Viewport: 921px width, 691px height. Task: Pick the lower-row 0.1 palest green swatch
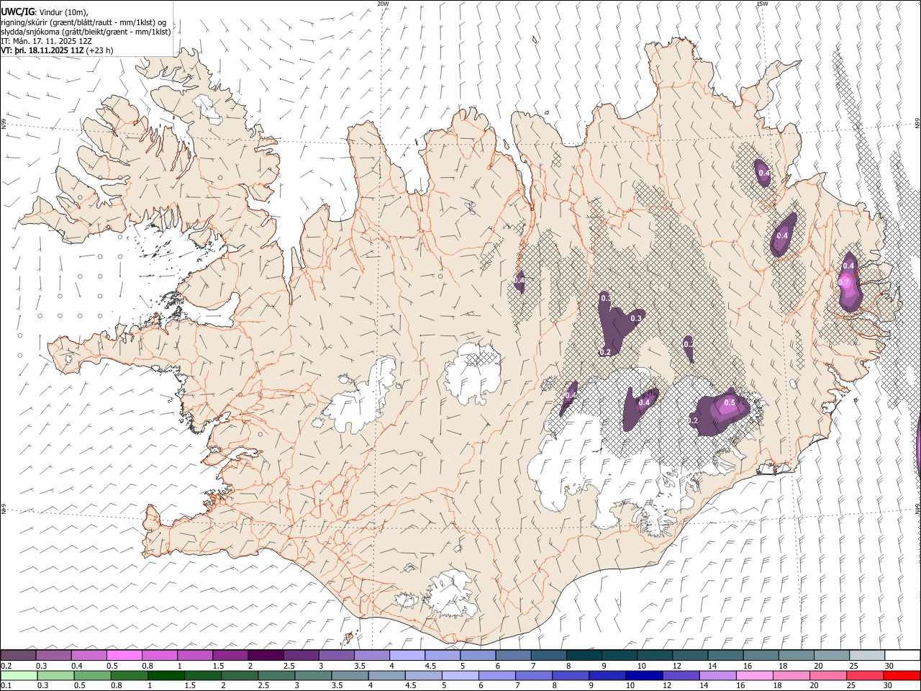pos(18,676)
